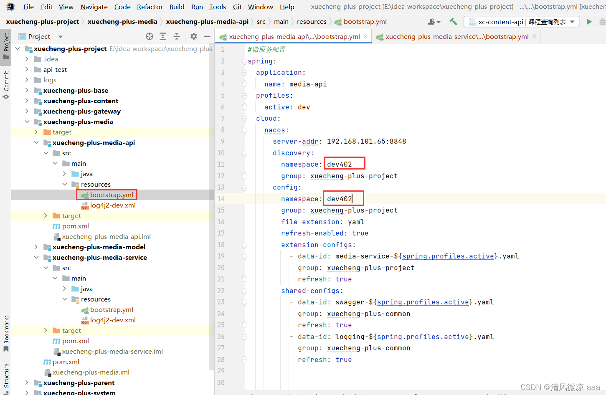
Task: Select pom.xml under xuecheng-plus-media-api
Action: click(x=75, y=226)
